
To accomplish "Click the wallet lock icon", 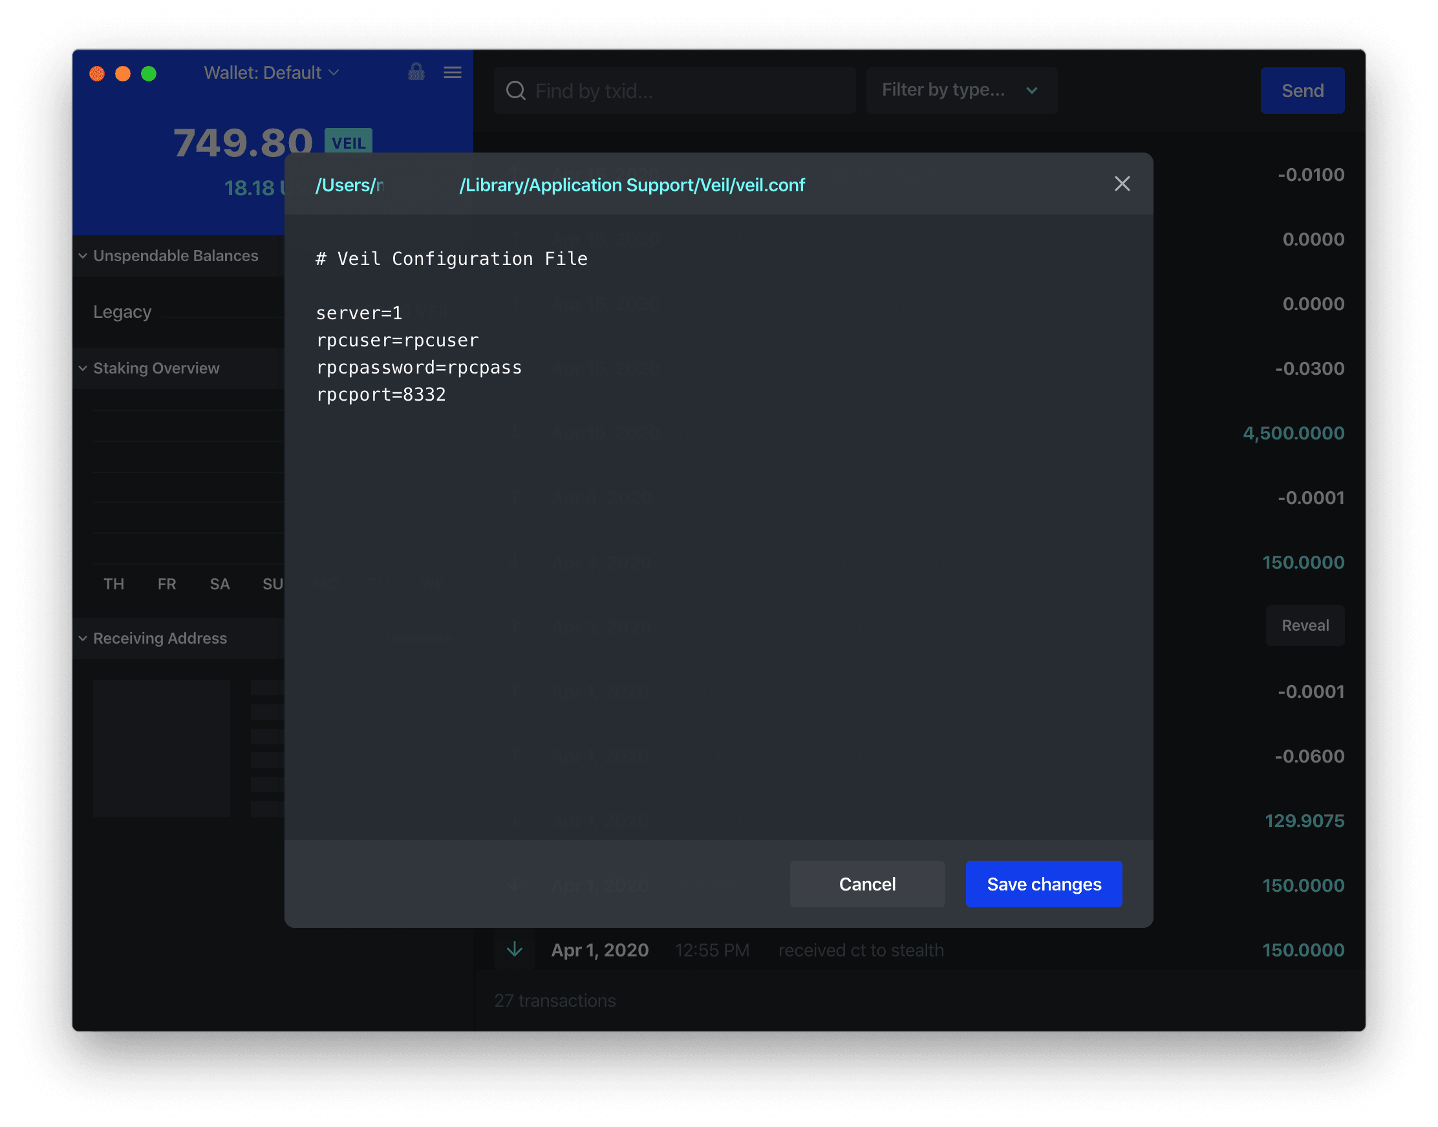I will pos(416,71).
